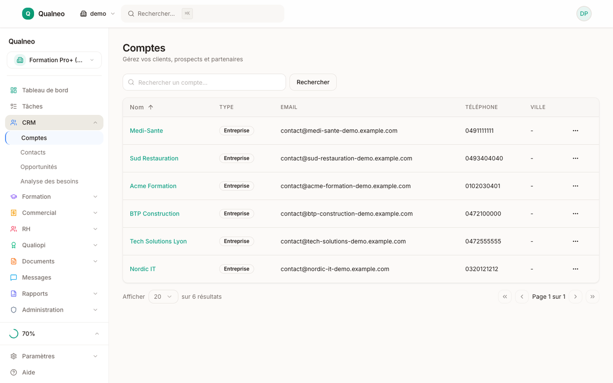Open actions menu for Medi-Sante row
Image resolution: width=613 pixels, height=383 pixels.
point(576,131)
